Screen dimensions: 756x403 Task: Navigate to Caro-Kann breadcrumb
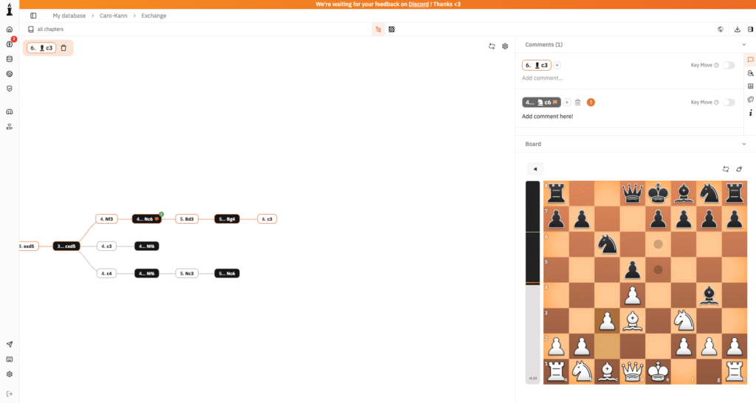pyautogui.click(x=113, y=16)
